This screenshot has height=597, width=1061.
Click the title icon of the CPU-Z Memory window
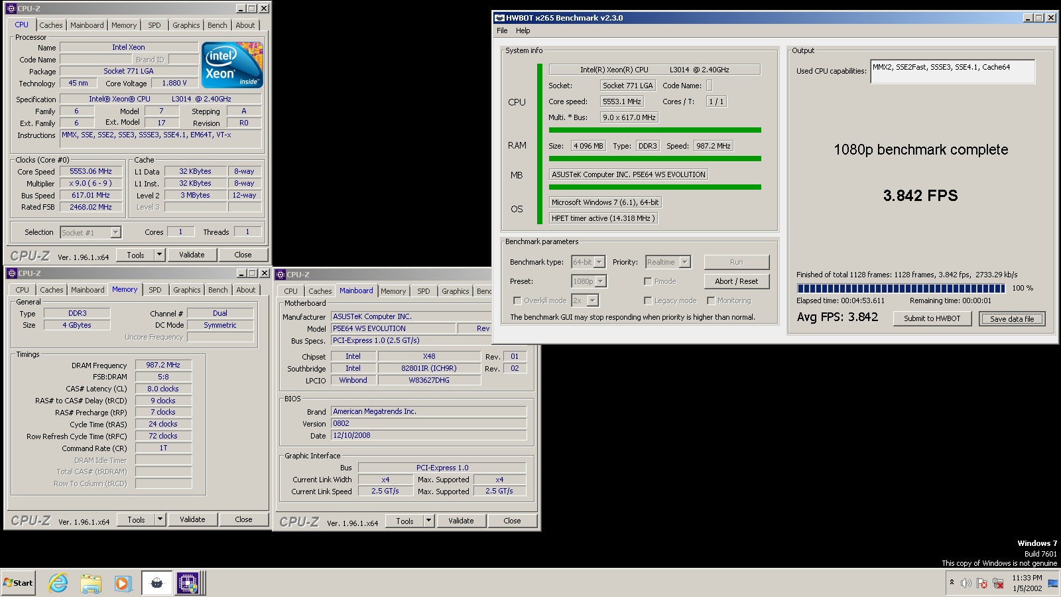click(x=11, y=273)
